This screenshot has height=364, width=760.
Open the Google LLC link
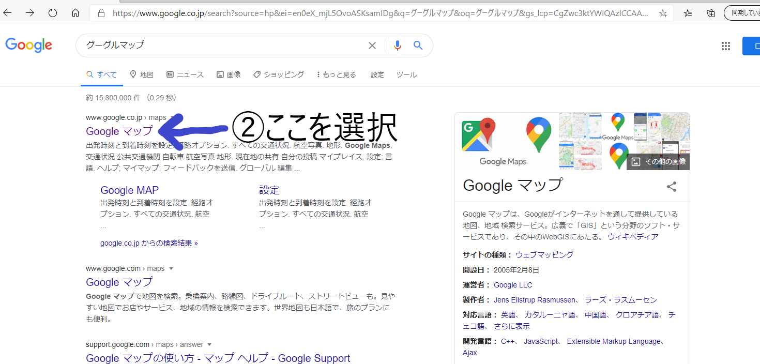[x=513, y=285]
